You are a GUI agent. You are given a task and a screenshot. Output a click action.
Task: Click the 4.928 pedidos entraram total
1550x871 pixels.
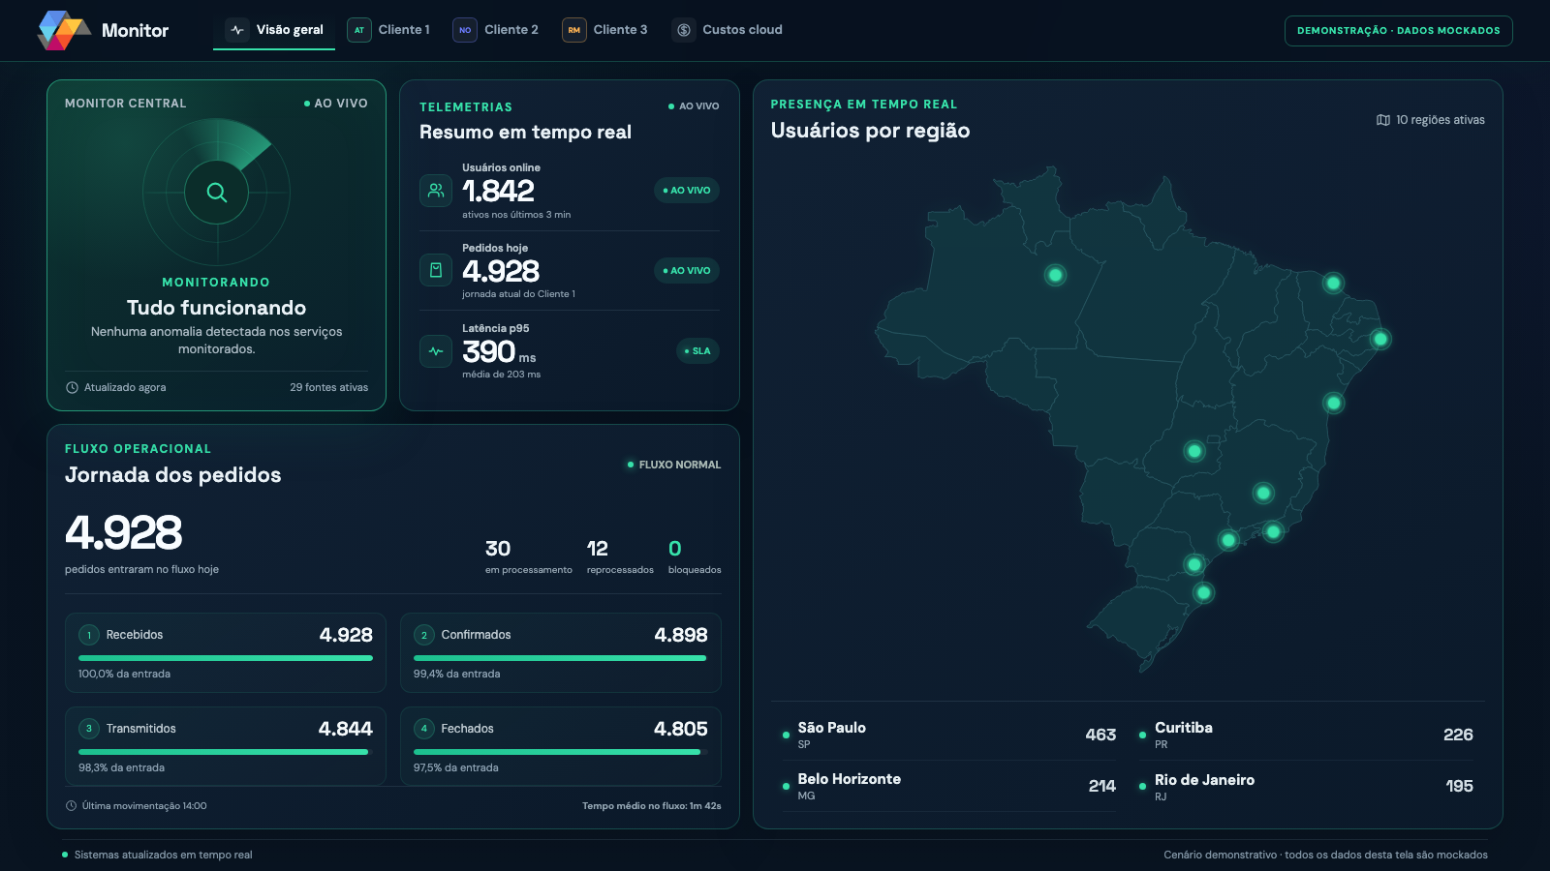[x=124, y=532]
